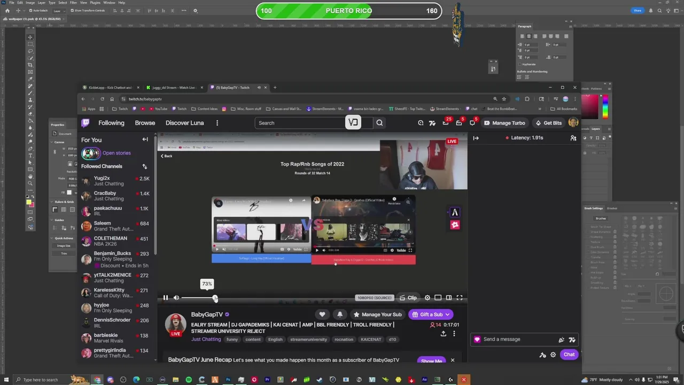Screen dimensions: 684x385
Task: Open Gift a Sub dropdown
Action: 431,314
